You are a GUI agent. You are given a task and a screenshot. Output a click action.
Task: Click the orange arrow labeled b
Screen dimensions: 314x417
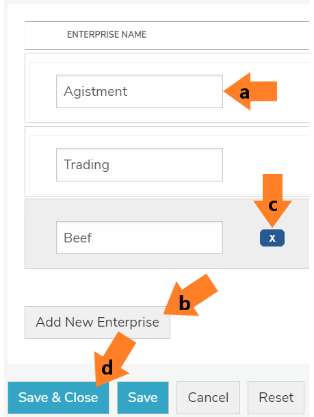pyautogui.click(x=191, y=295)
